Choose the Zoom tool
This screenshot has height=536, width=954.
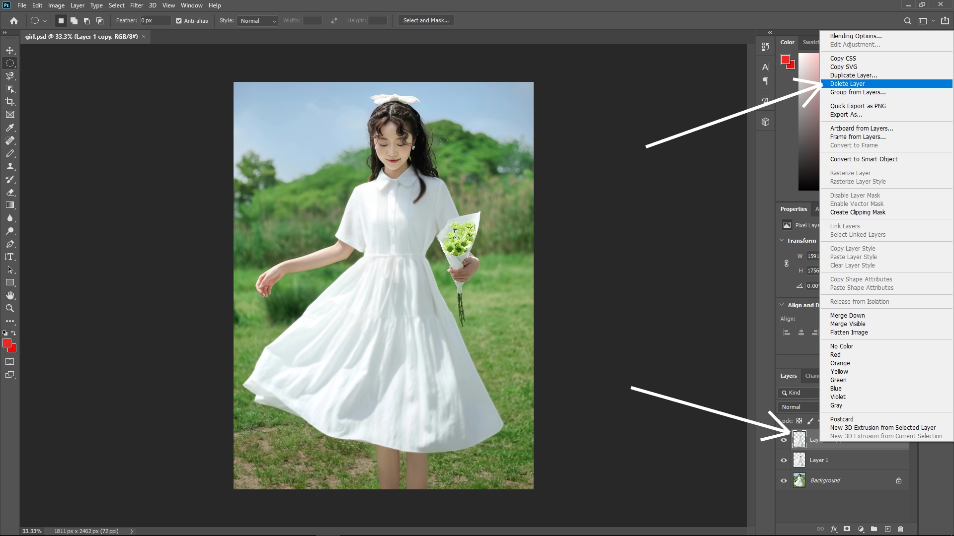point(10,308)
